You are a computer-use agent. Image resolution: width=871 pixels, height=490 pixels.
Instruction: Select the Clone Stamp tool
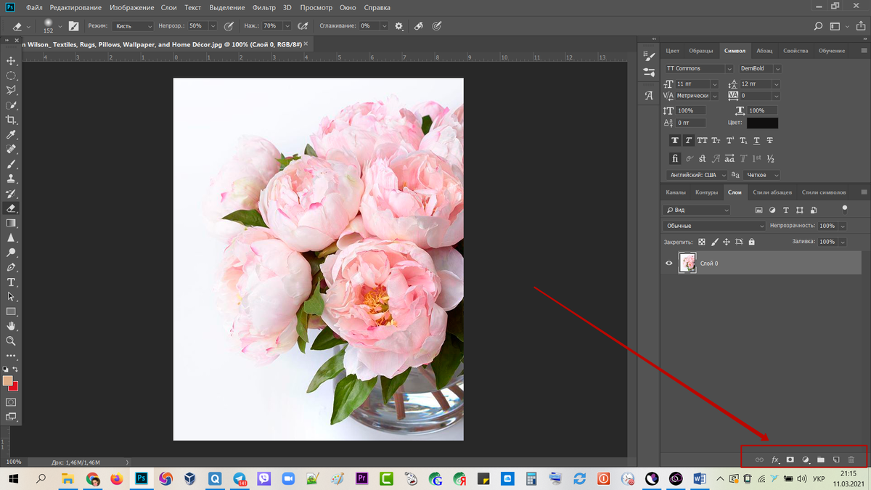[x=11, y=179]
